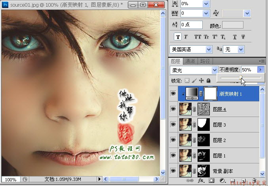The image size is (268, 186).
Task: Hide the 渐变映射 1 layer
Action: [x=173, y=94]
